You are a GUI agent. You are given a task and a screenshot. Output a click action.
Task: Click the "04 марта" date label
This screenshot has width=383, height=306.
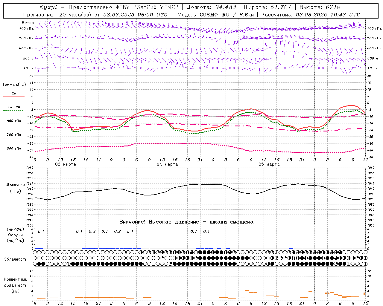click(x=168, y=164)
